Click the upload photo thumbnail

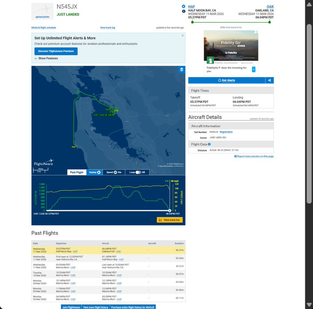(x=42, y=11)
